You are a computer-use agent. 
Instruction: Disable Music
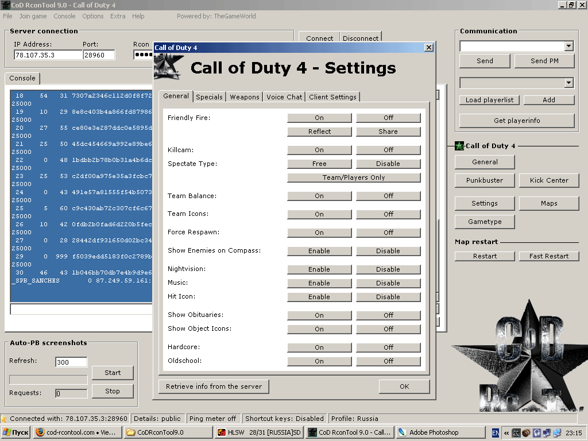coord(389,283)
